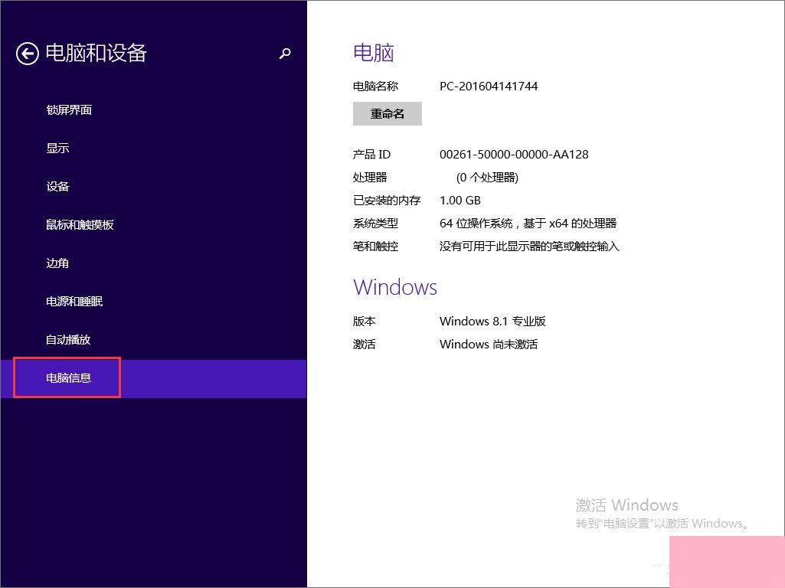Select the 电脑信息 entry
This screenshot has height=588, width=785.
click(153, 379)
